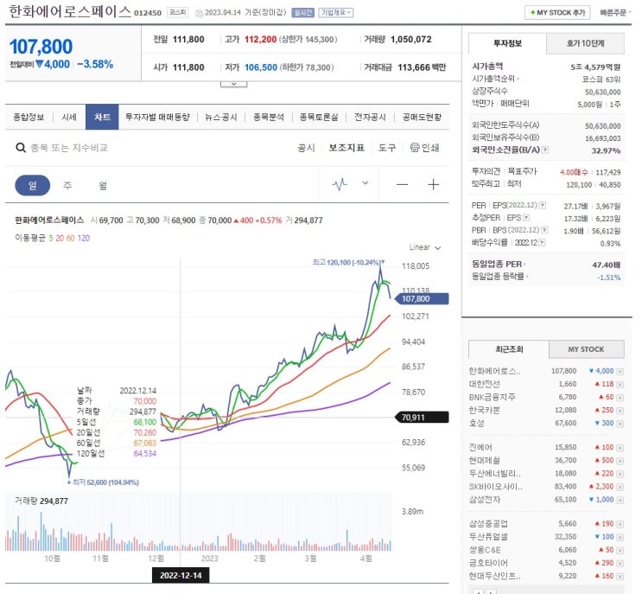Open the 종목분석 tab
The image size is (642, 594).
pyautogui.click(x=268, y=118)
